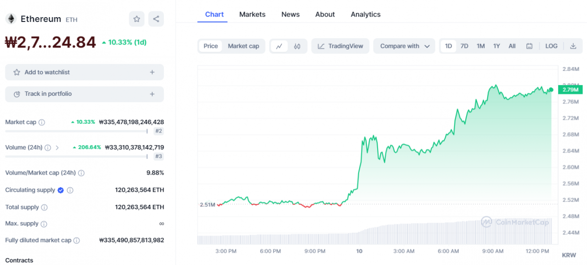Image resolution: width=587 pixels, height=265 pixels.
Task: Download chart data icon
Action: (573, 46)
